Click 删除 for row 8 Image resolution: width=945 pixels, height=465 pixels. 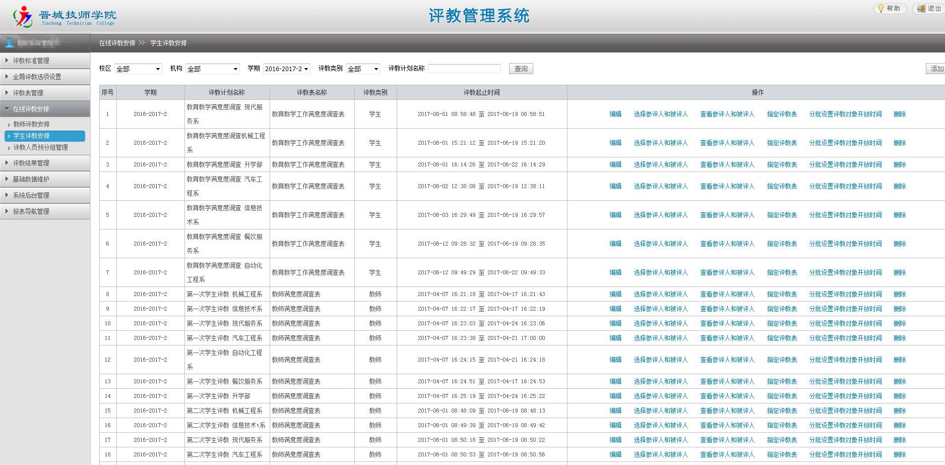click(900, 294)
